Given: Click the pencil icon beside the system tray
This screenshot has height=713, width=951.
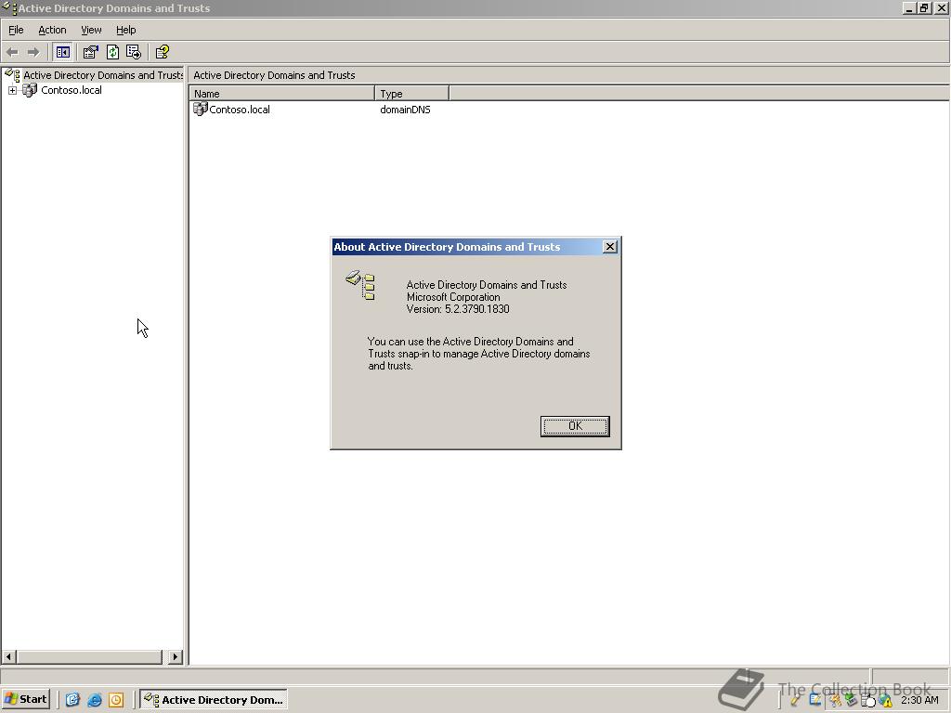Looking at the screenshot, I should 795,700.
